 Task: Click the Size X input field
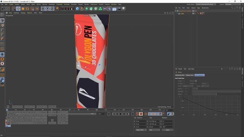coord(154,121)
